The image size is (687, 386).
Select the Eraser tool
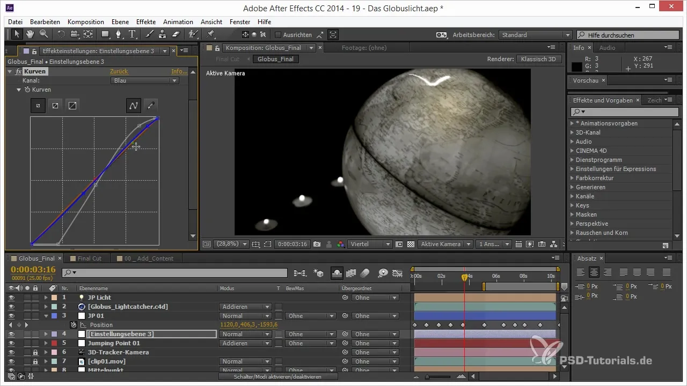(176, 34)
